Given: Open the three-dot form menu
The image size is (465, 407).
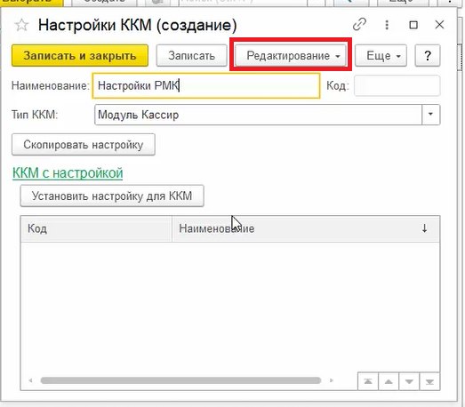Looking at the screenshot, I should coord(387,25).
